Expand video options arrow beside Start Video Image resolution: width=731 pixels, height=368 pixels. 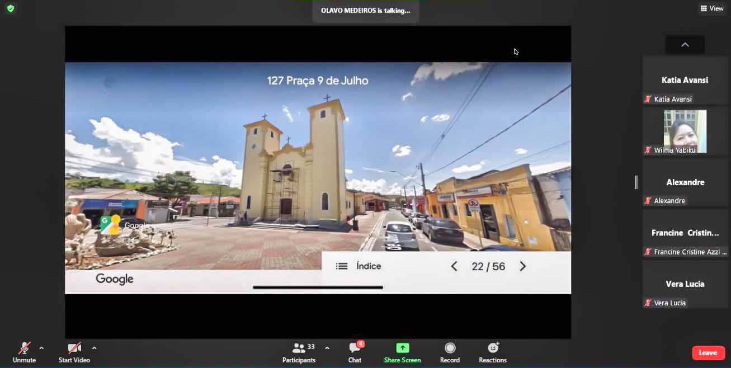tap(94, 348)
